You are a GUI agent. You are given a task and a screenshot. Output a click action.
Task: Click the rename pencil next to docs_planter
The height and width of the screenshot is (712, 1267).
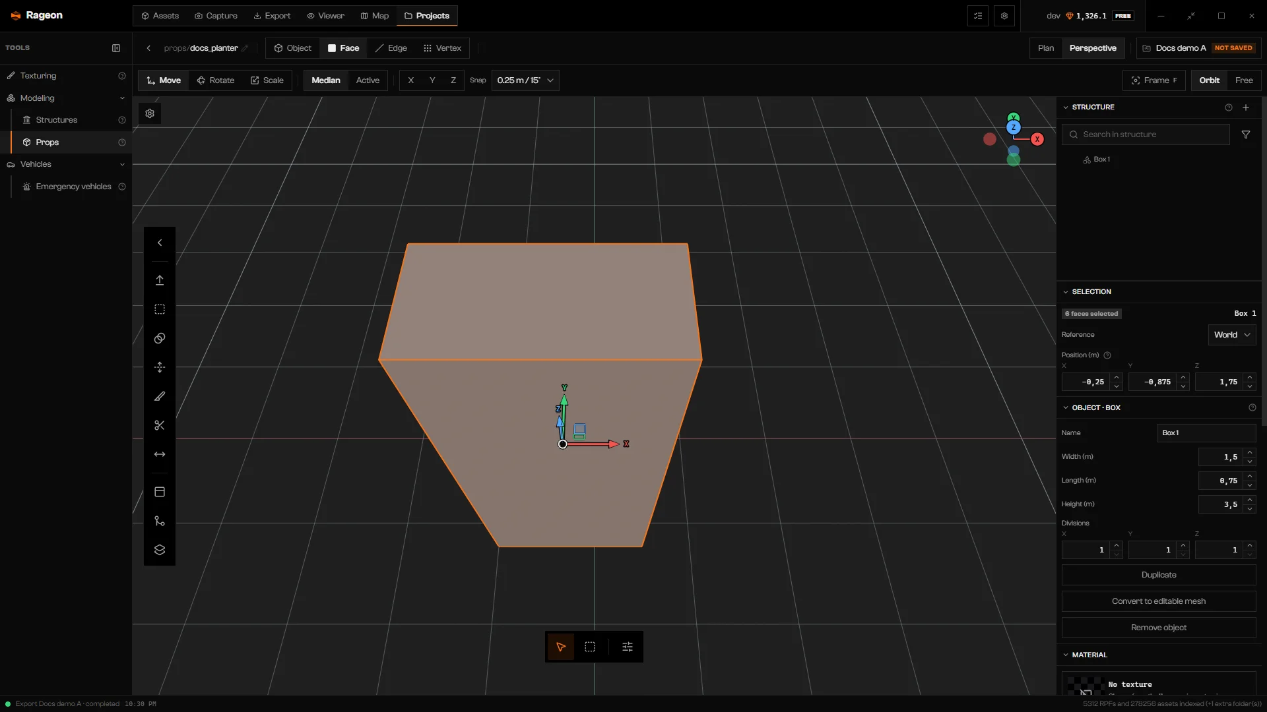point(245,48)
